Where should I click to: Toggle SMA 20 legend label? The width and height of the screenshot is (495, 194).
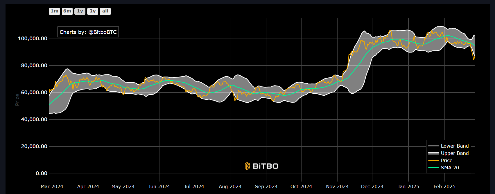tap(450, 168)
